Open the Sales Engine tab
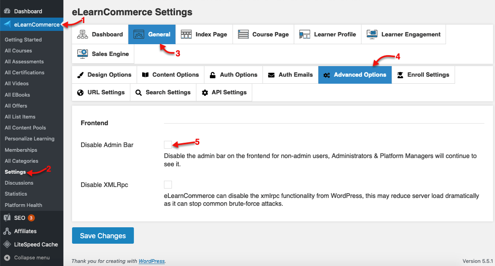 click(x=103, y=54)
